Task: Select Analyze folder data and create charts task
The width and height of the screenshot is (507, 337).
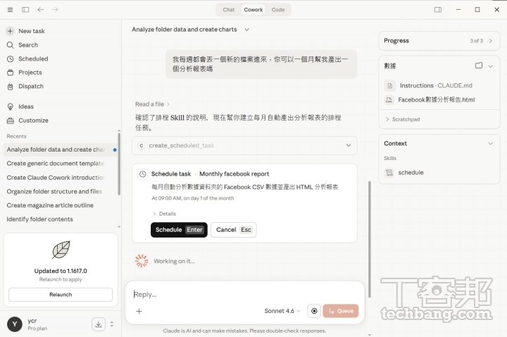Action: pyautogui.click(x=60, y=149)
